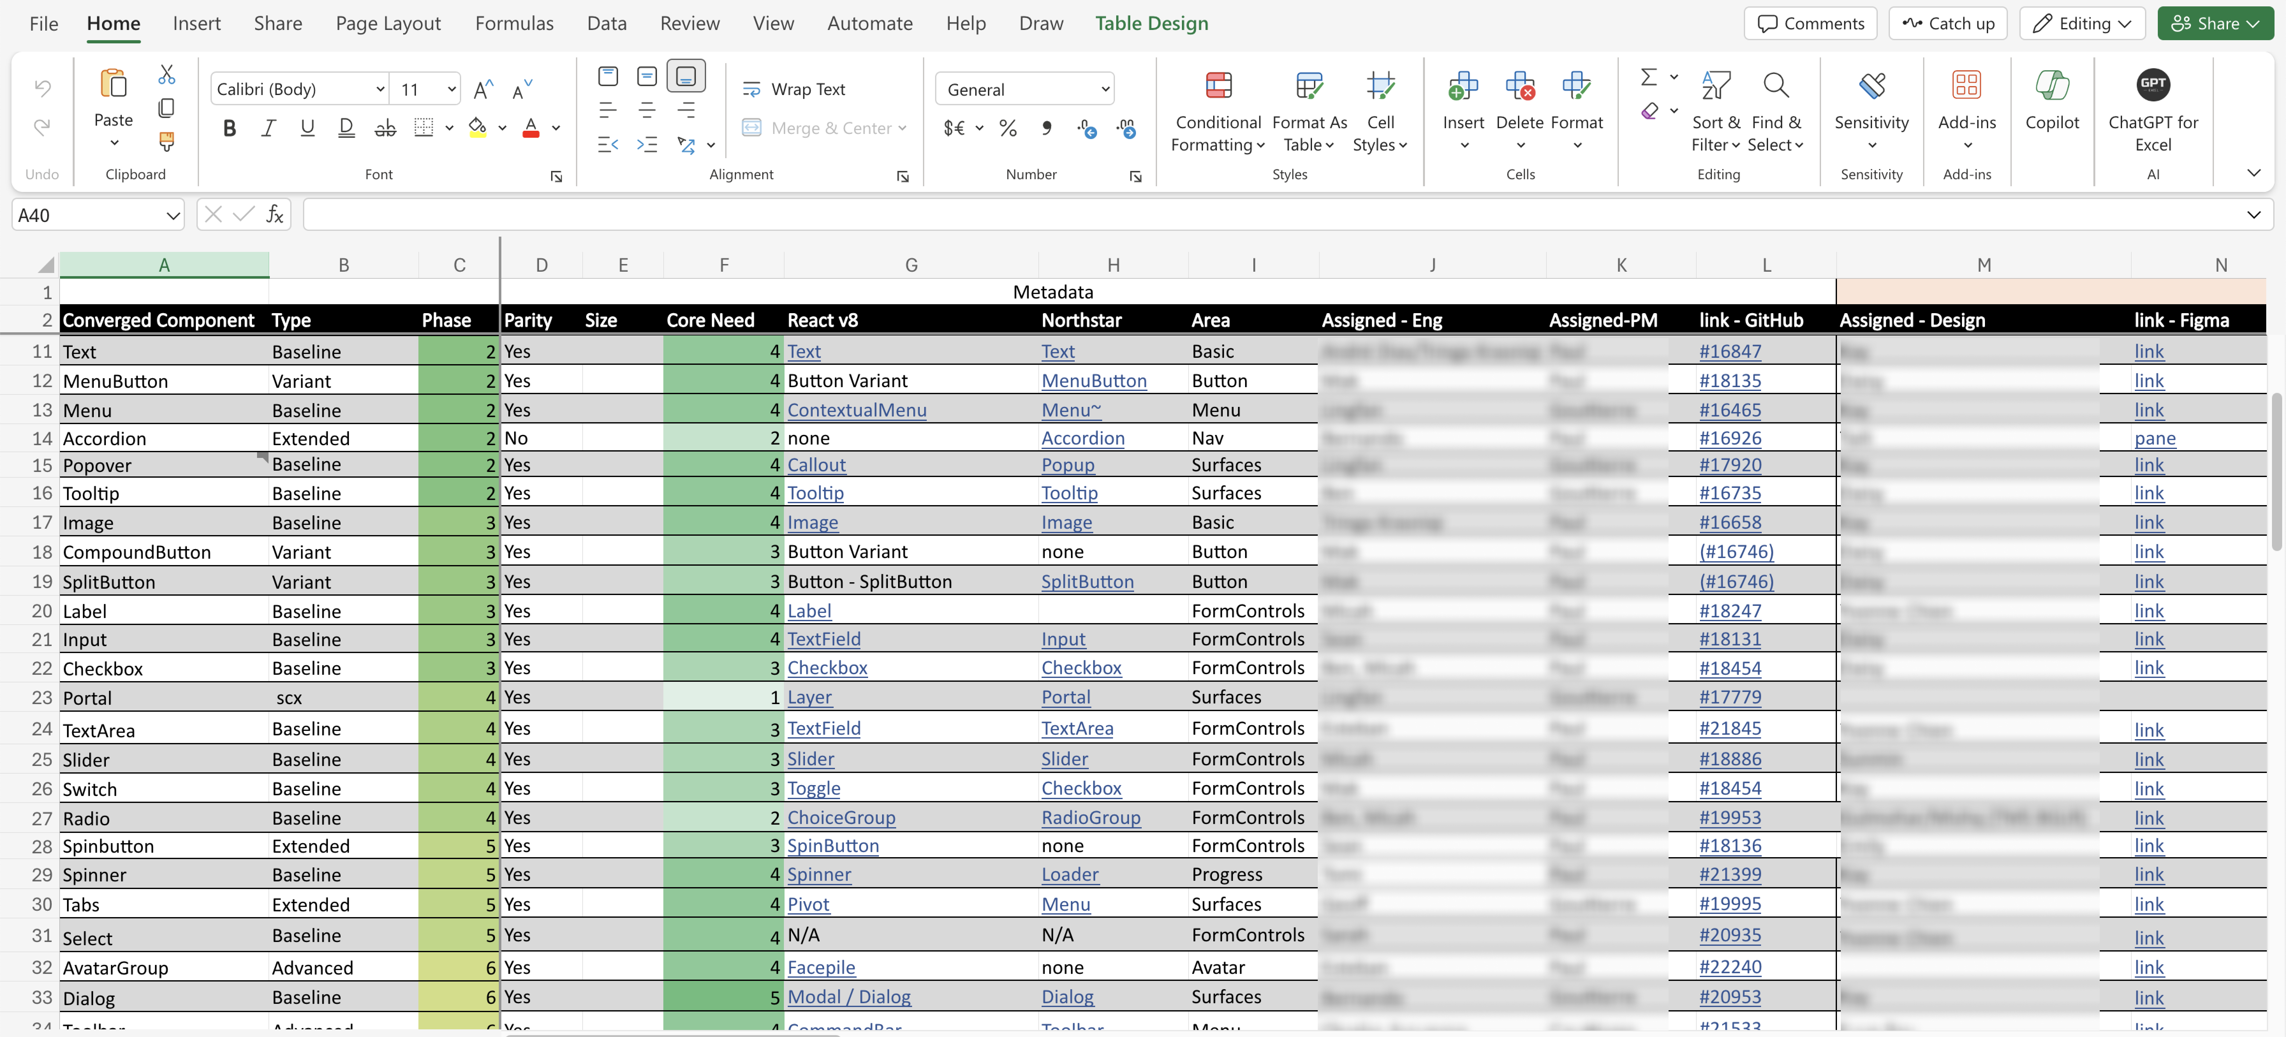Screen dimensions: 2286x1037
Task: Apply double underline formatting
Action: [x=346, y=128]
